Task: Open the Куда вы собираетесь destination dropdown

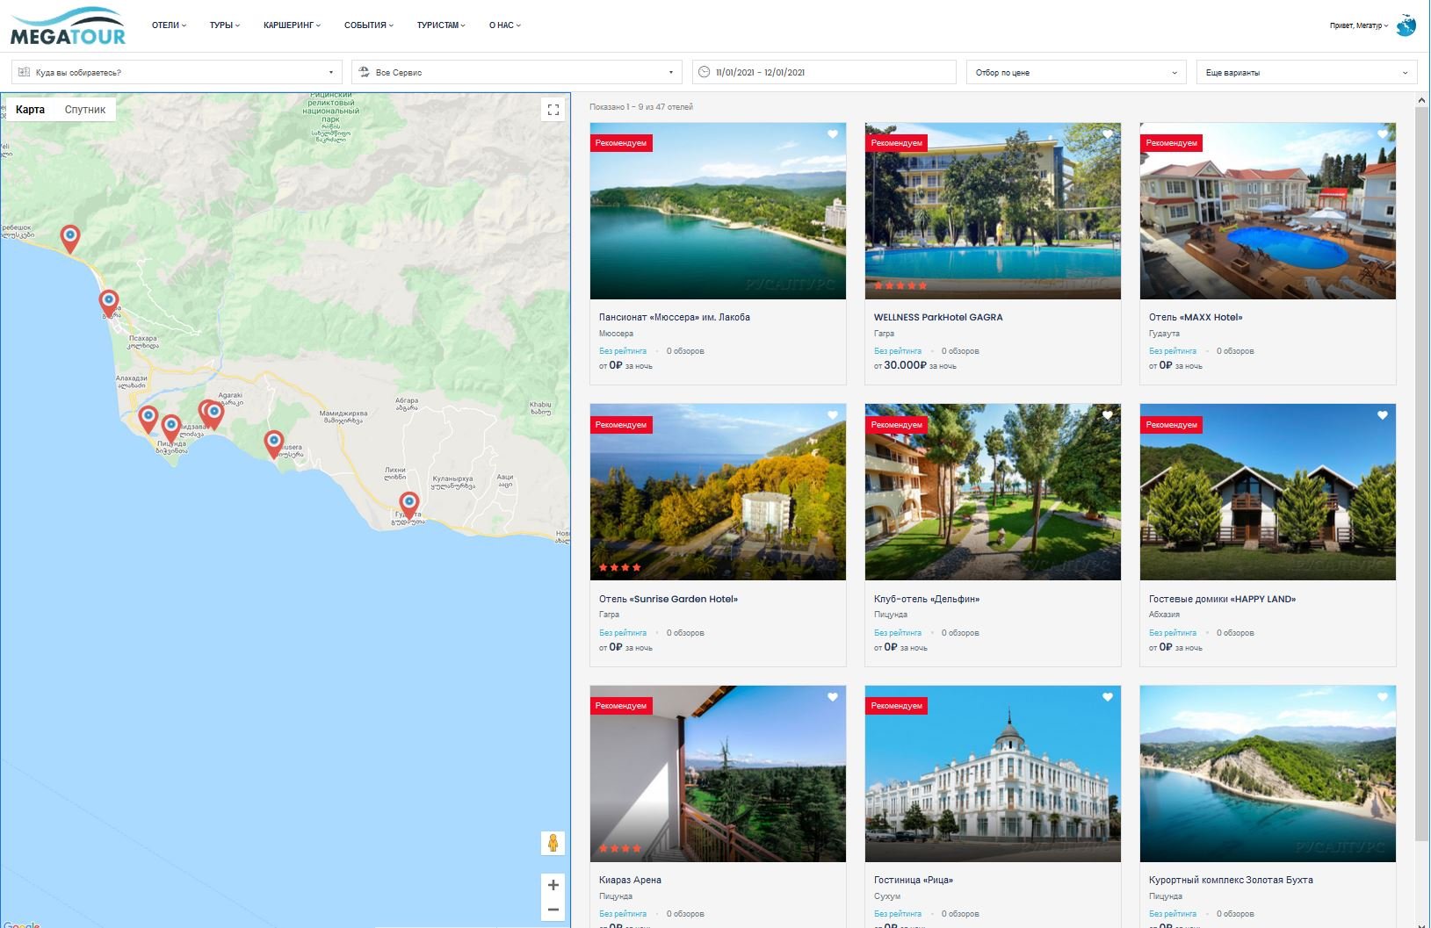Action: point(177,72)
